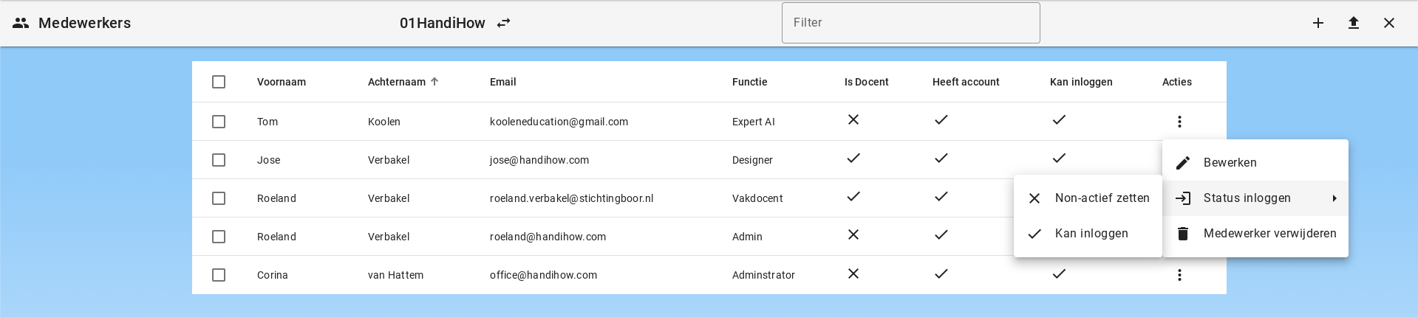Click into the Filter text field

point(910,23)
